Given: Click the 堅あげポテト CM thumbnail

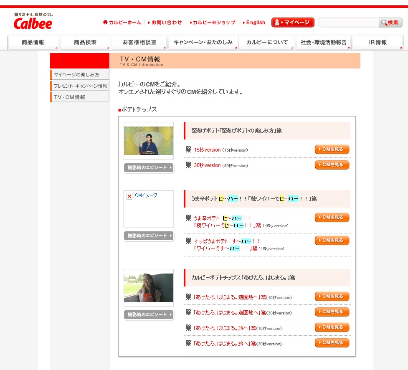Looking at the screenshot, I should [149, 141].
